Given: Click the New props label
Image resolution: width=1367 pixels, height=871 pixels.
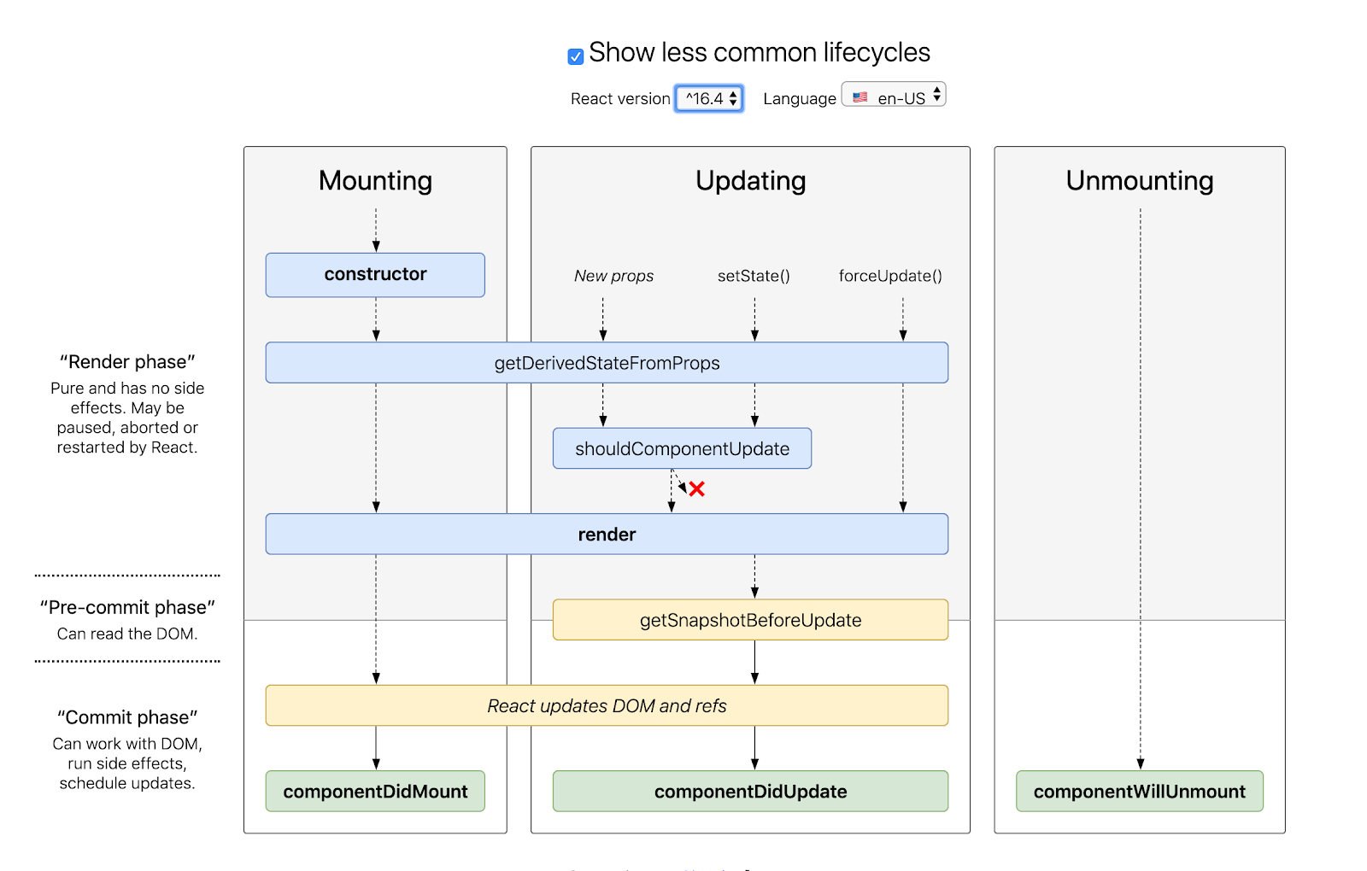Looking at the screenshot, I should [613, 275].
